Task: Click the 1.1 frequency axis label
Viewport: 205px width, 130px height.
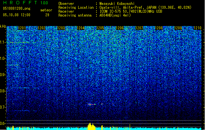Action: pos(3,42)
